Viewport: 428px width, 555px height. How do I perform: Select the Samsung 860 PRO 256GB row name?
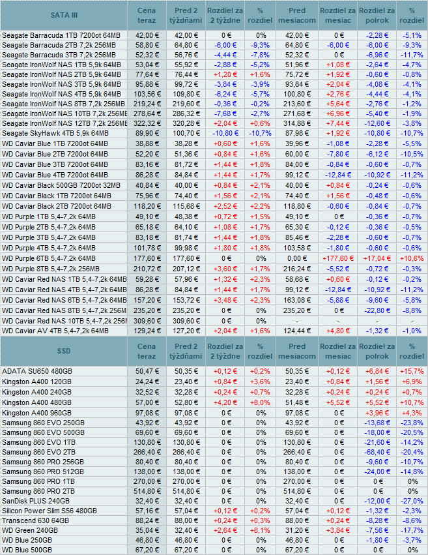(43, 462)
